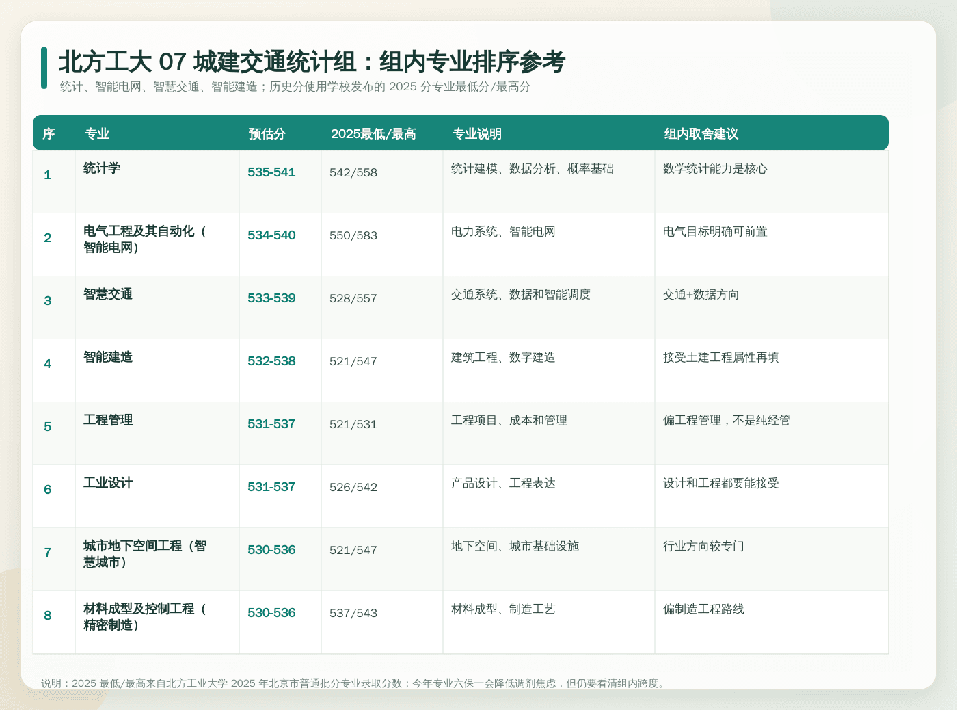Click rank number 7
Viewport: 957px width, 710px height.
(x=47, y=553)
